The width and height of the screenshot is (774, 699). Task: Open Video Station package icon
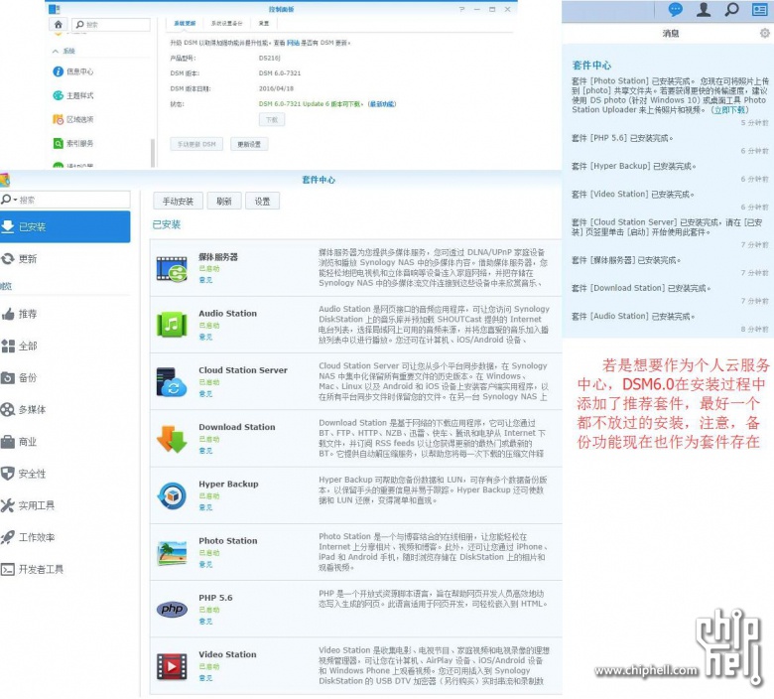tap(172, 666)
